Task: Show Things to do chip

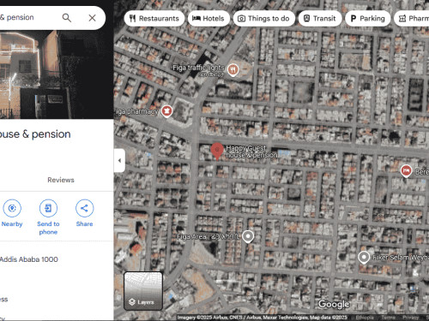Action: [x=263, y=19]
